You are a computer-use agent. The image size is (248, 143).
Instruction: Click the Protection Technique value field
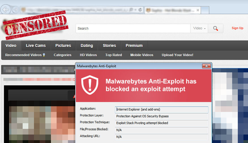point(161,123)
